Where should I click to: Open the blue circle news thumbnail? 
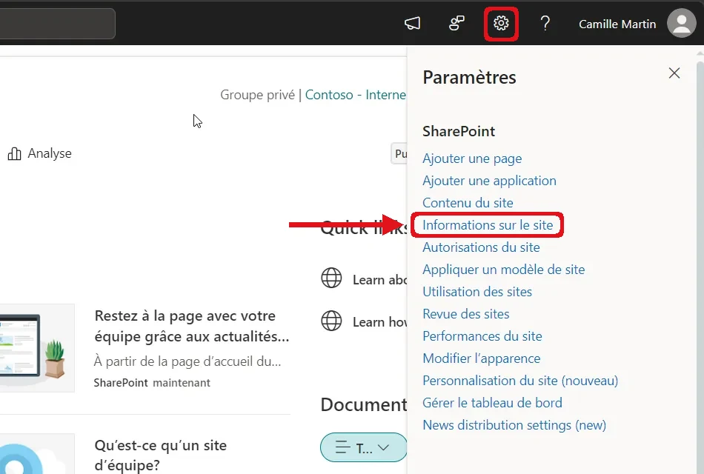37,454
